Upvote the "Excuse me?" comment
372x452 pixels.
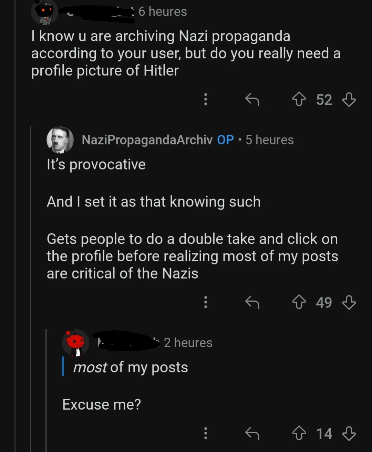pyautogui.click(x=299, y=434)
